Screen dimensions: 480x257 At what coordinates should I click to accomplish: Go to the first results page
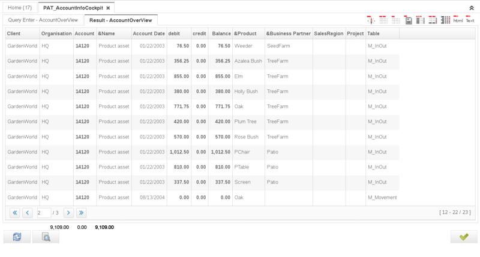[x=14, y=213]
